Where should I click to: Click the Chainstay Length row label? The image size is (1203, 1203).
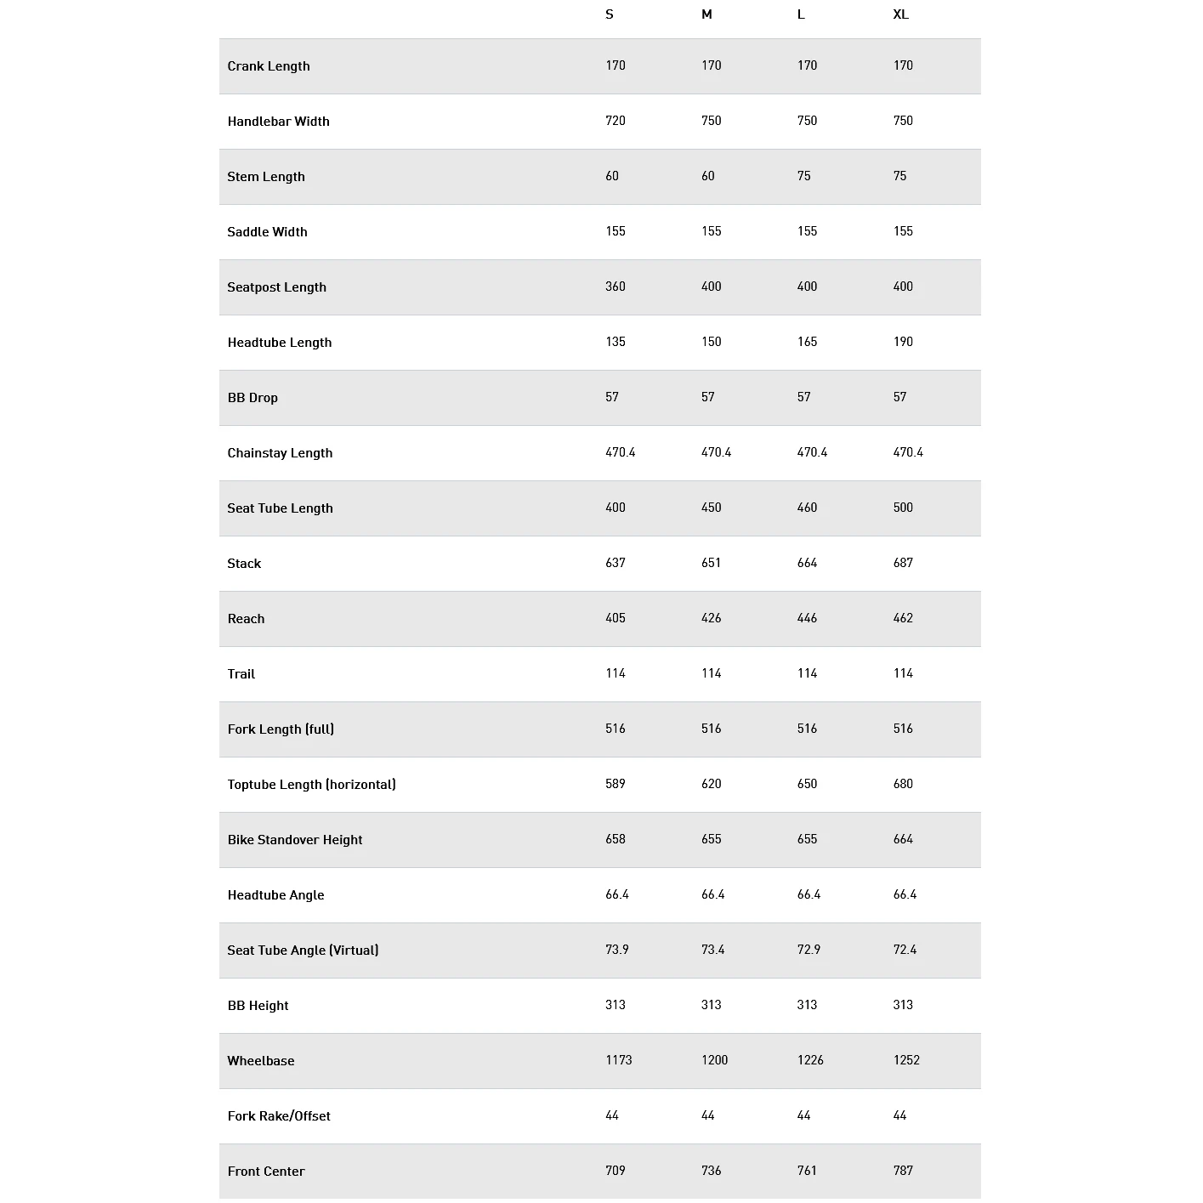coord(280,453)
